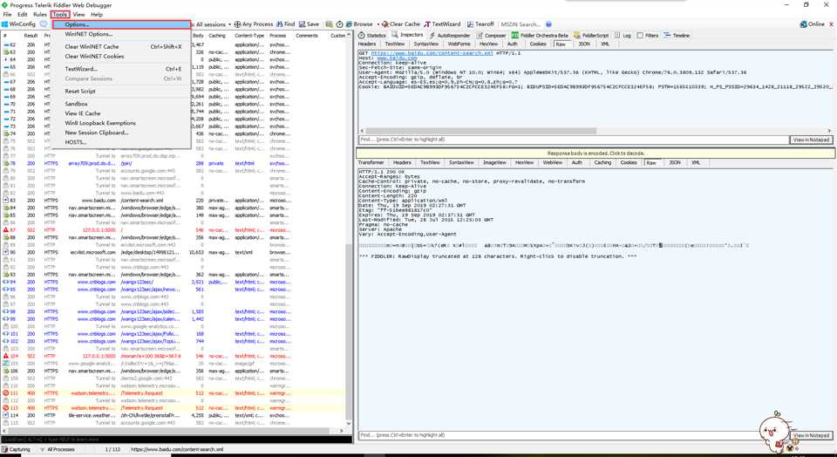Open response inspector Transformer tab

tap(371, 162)
